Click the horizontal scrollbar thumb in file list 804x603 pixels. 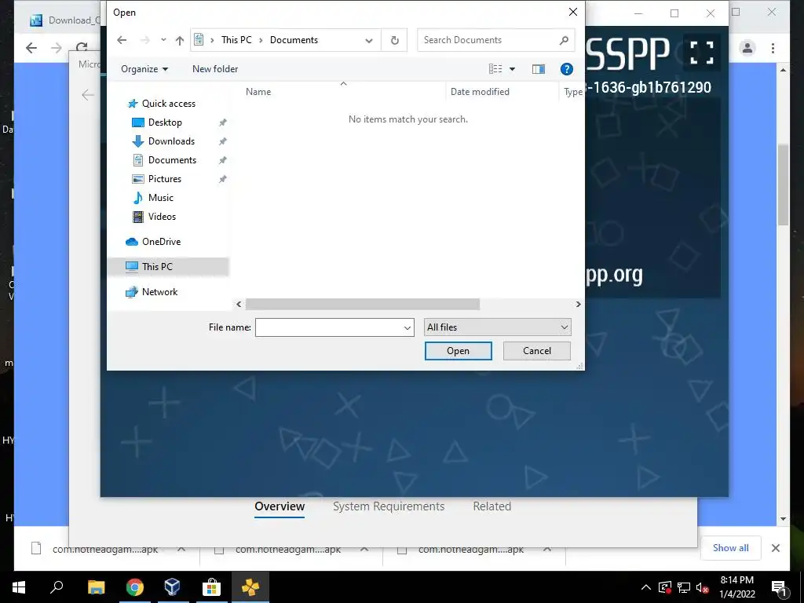[363, 304]
